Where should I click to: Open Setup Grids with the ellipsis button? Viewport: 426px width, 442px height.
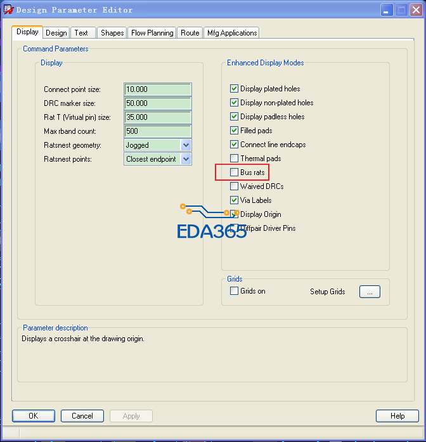point(370,292)
